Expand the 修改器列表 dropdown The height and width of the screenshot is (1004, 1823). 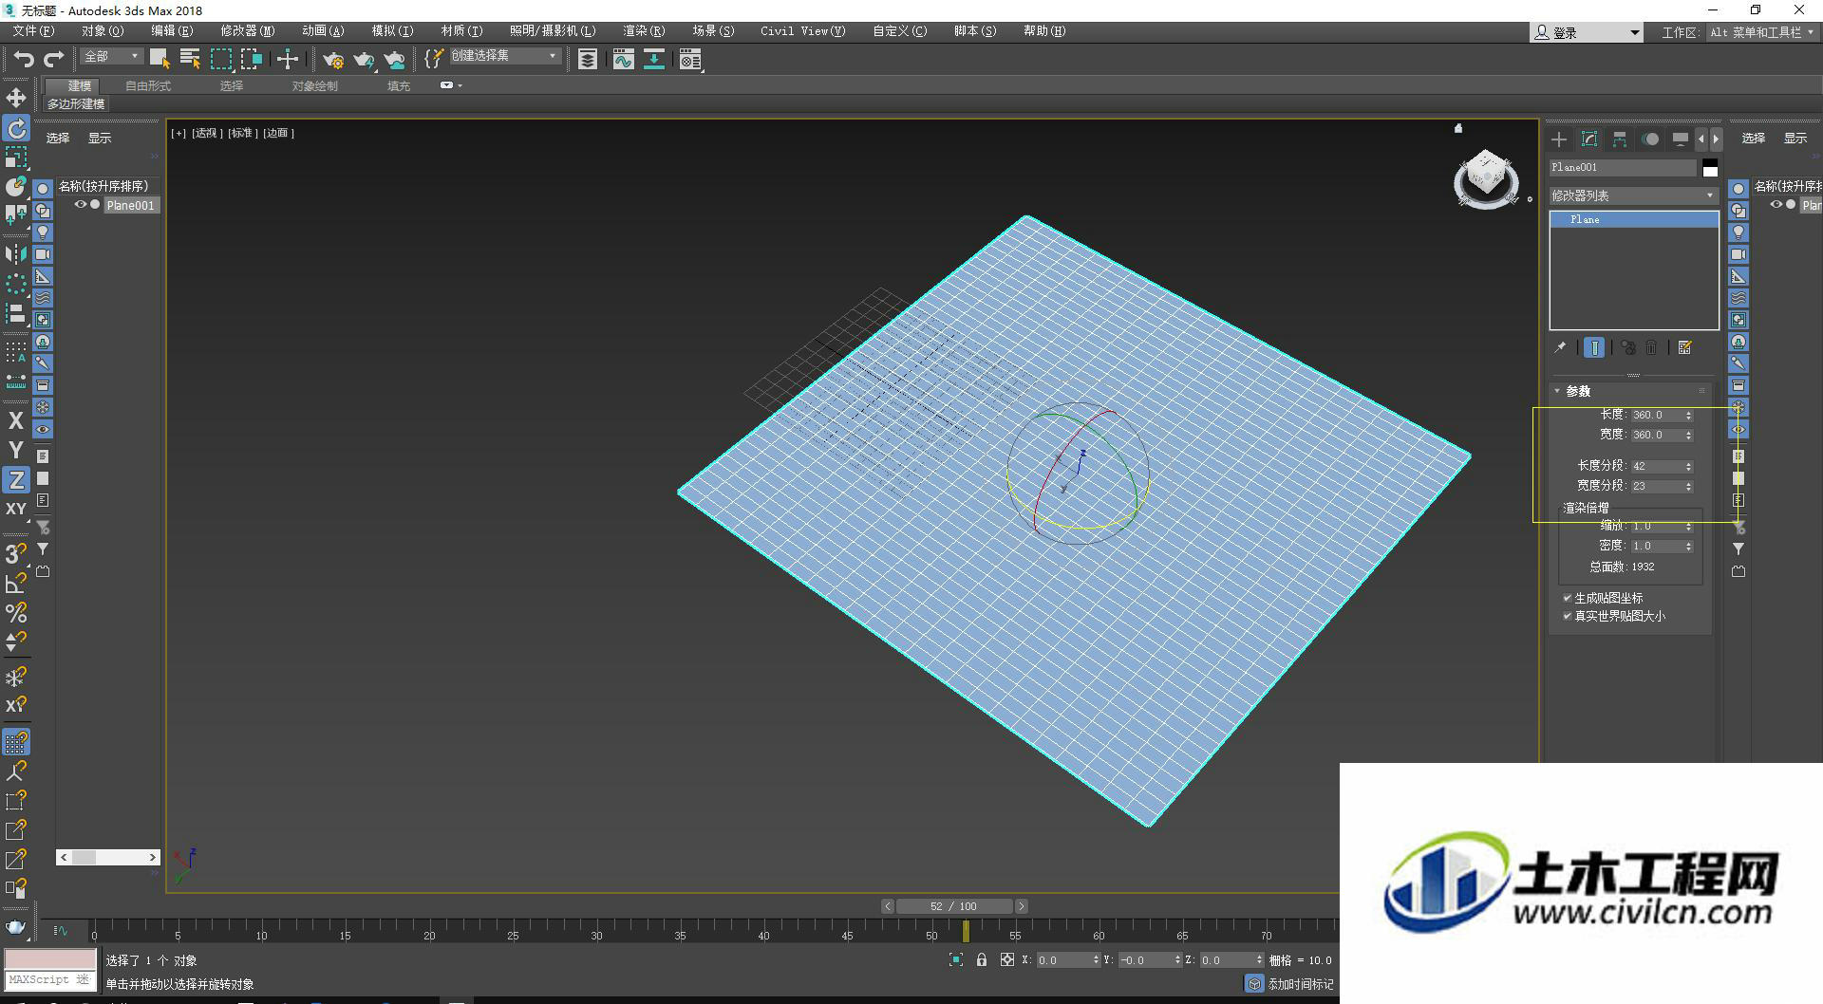[x=1633, y=195]
